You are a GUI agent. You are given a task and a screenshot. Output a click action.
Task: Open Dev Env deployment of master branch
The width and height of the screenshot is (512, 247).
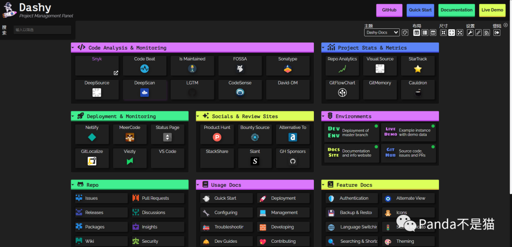(x=352, y=132)
